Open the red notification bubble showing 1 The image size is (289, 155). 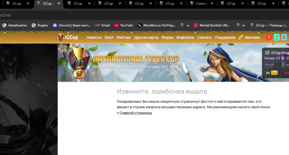[x=269, y=37]
